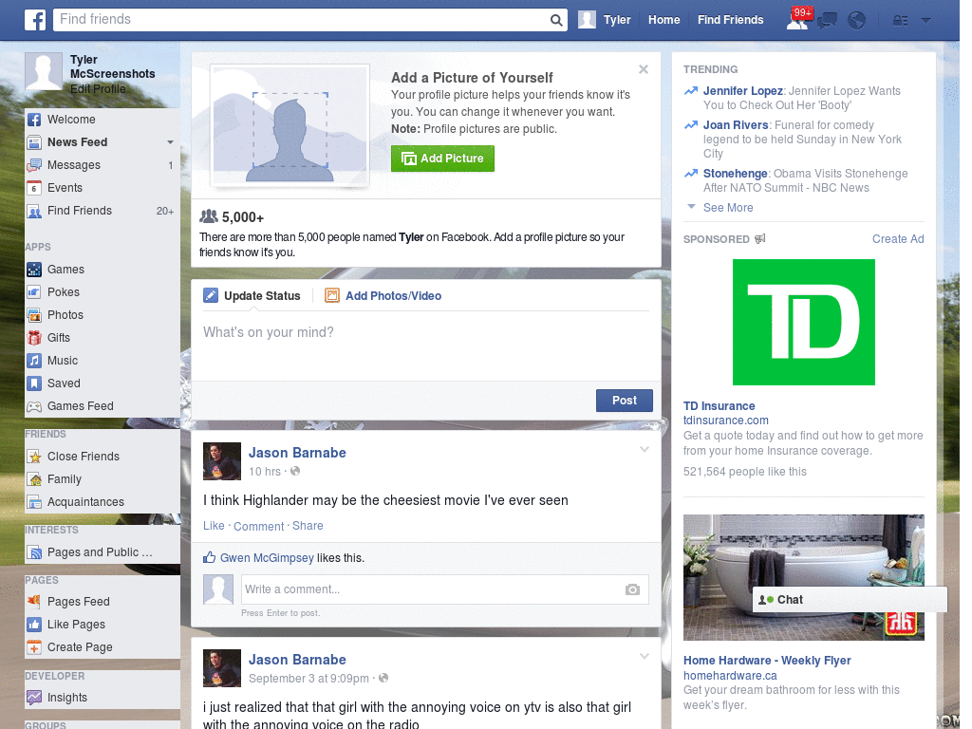Click the audience globe icon beside 10 hrs
The width and height of the screenshot is (972, 729).
(296, 471)
